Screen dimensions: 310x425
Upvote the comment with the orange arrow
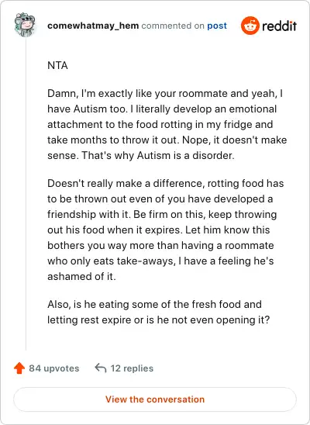pyautogui.click(x=19, y=368)
